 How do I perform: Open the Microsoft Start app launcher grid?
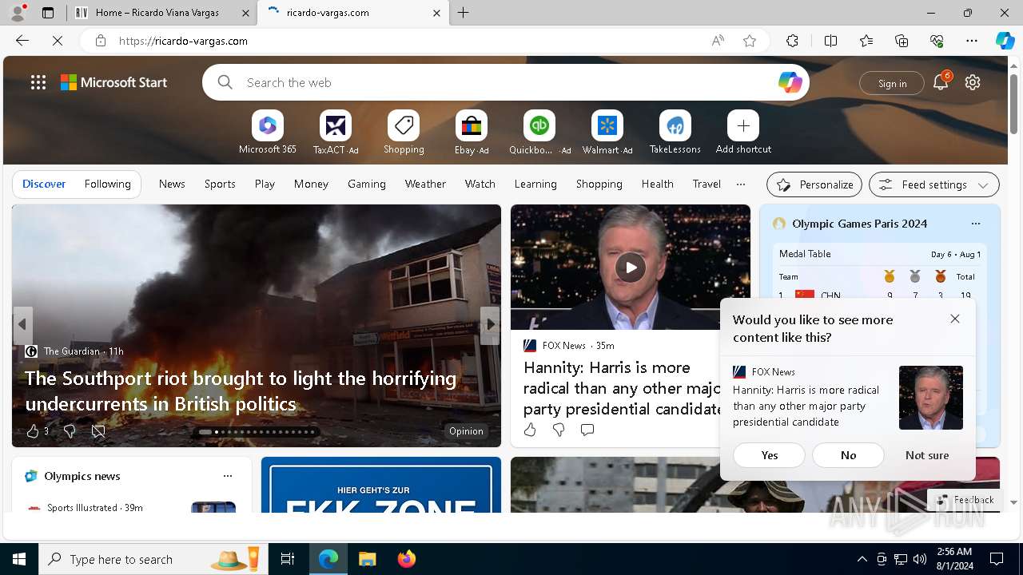click(38, 82)
